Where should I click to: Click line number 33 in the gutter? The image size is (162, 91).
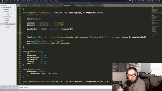tap(20, 33)
